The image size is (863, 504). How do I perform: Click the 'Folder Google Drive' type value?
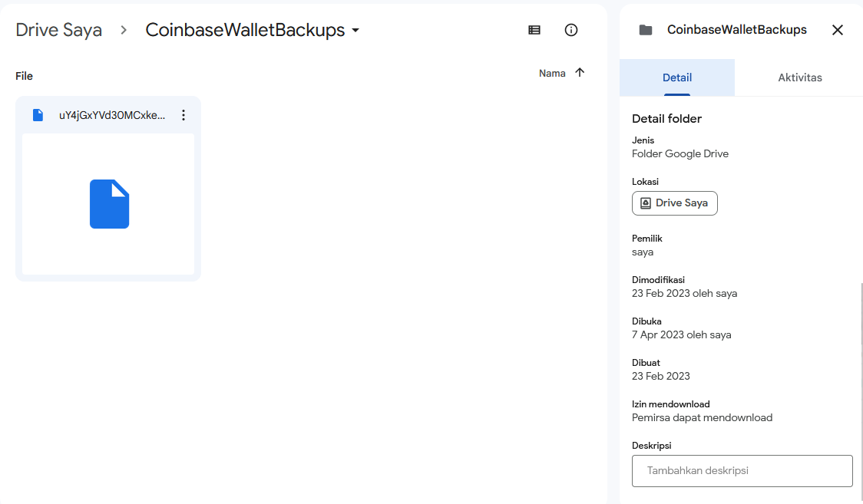(680, 154)
